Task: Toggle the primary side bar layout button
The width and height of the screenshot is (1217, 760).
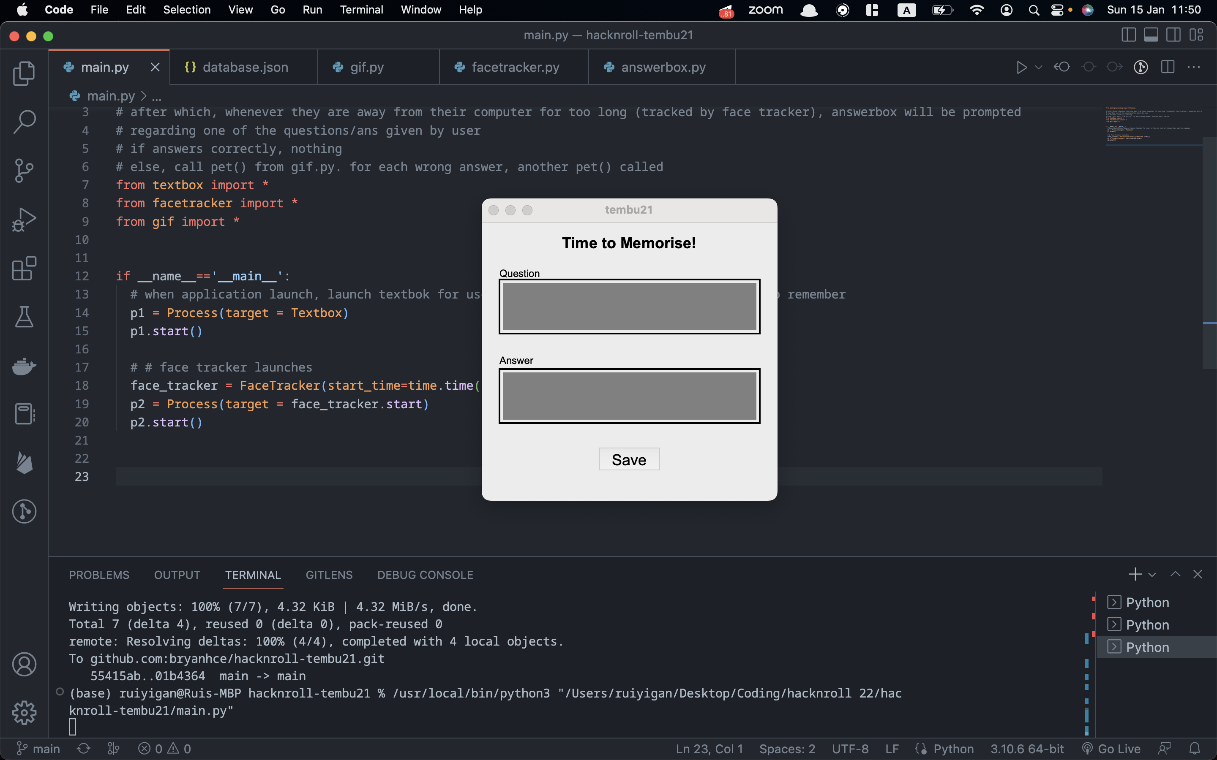Action: coord(1129,35)
